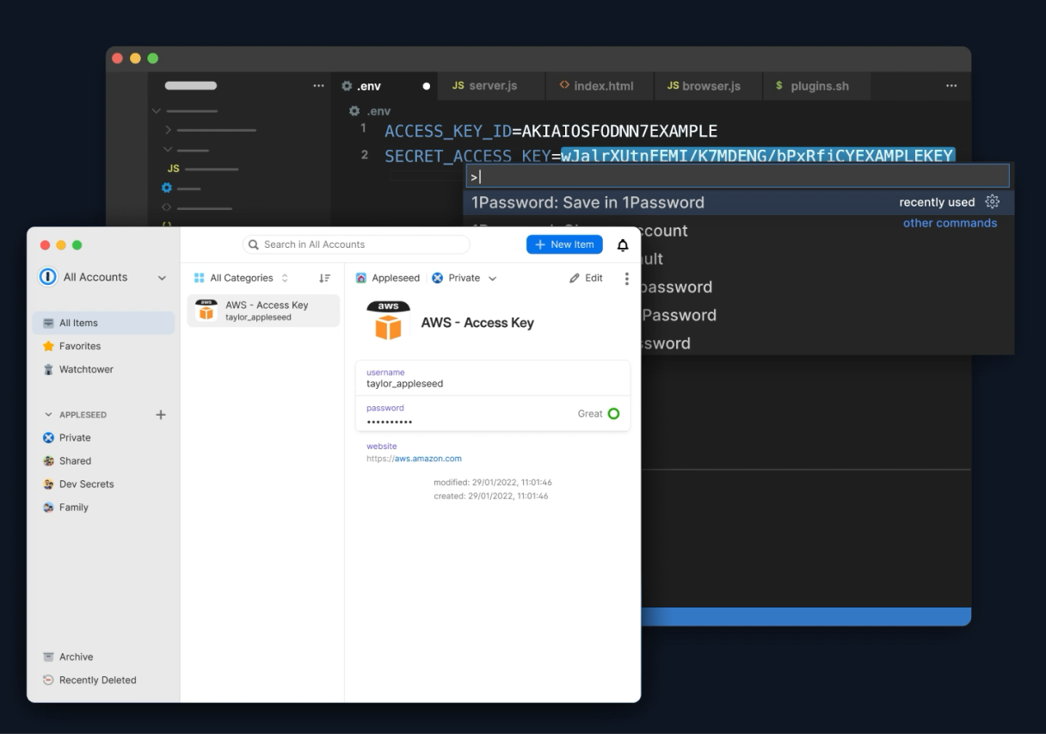The width and height of the screenshot is (1046, 734).
Task: Click the Search in All Accounts field
Action: point(356,244)
